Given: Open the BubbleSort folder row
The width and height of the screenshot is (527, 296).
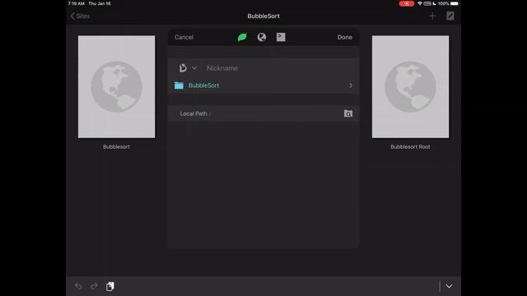Looking at the screenshot, I should click(x=263, y=86).
